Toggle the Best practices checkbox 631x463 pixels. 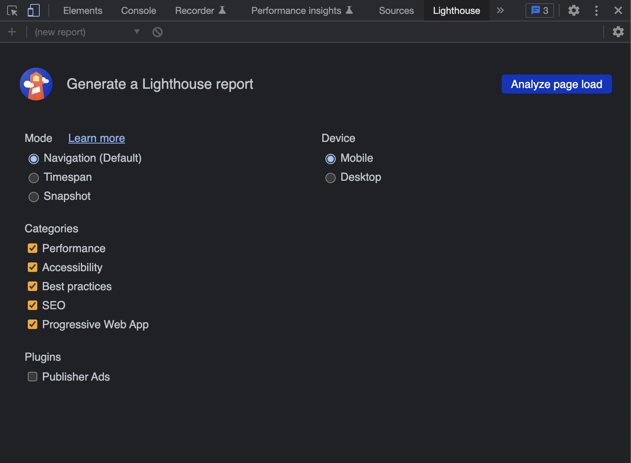click(x=33, y=286)
